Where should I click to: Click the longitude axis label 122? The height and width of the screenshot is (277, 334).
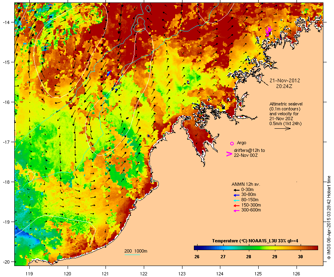(144, 274)
